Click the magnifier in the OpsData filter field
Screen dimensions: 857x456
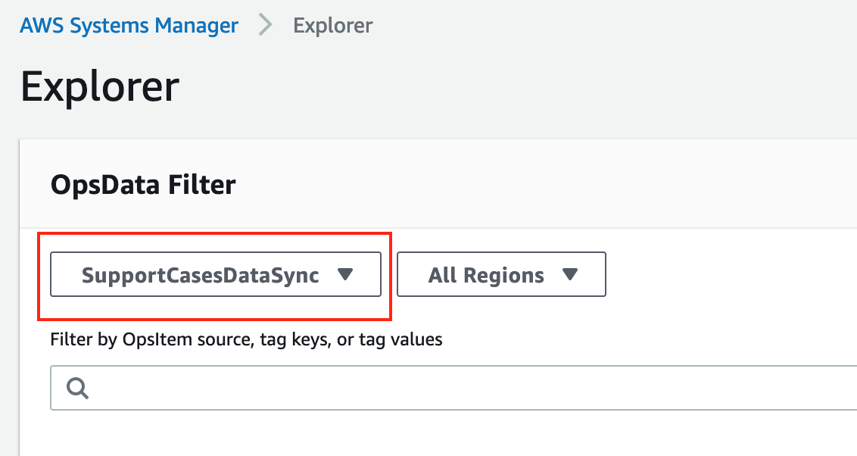pos(76,388)
